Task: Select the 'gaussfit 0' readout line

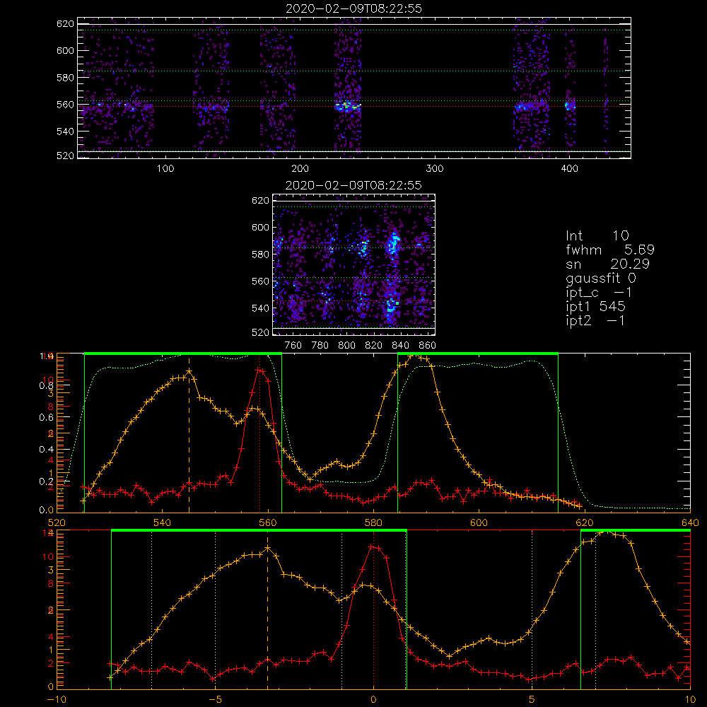Action: point(600,278)
